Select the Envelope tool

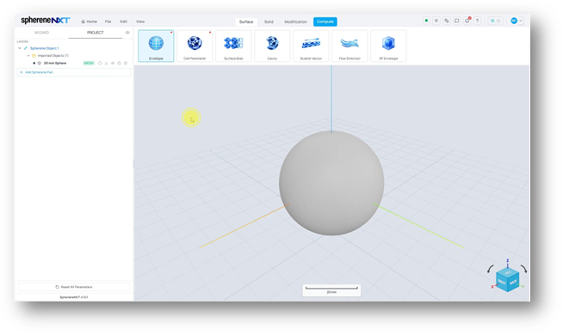156,46
